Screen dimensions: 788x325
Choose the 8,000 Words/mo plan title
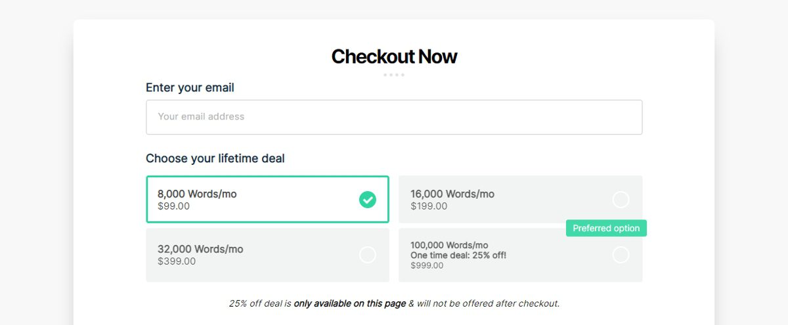(197, 194)
